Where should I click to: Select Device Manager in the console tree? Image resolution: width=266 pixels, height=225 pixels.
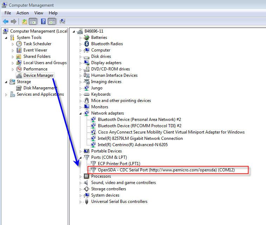pos(38,75)
